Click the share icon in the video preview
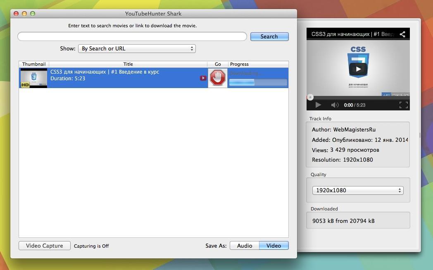Screen dimensions: 433x270 402,34
